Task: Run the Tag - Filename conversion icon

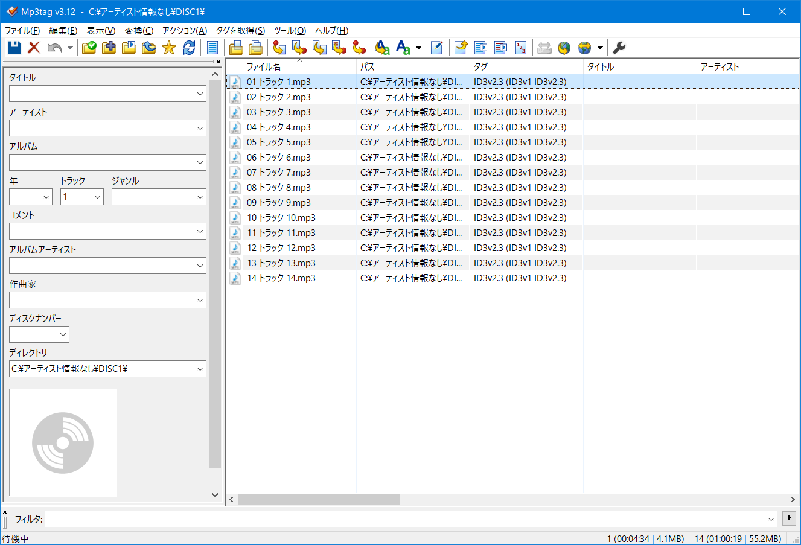Action: [279, 48]
